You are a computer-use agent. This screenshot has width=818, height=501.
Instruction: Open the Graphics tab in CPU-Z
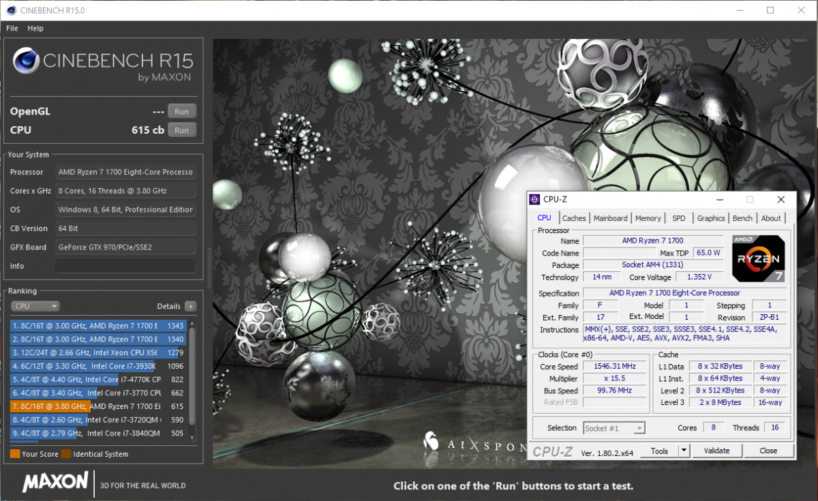(x=711, y=218)
